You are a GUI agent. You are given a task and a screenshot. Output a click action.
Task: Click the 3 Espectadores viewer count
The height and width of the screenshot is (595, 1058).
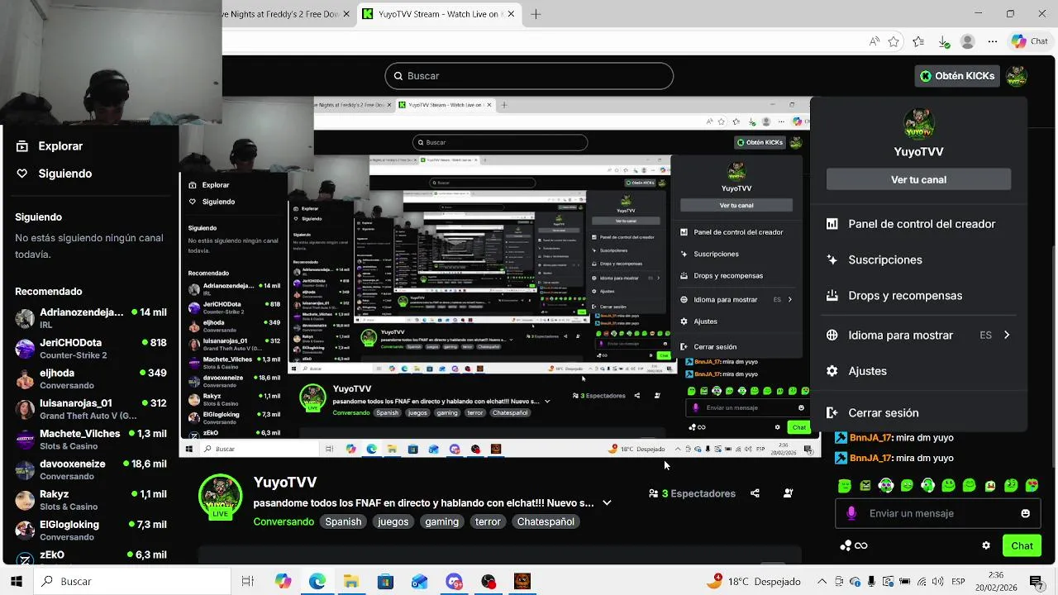(693, 493)
